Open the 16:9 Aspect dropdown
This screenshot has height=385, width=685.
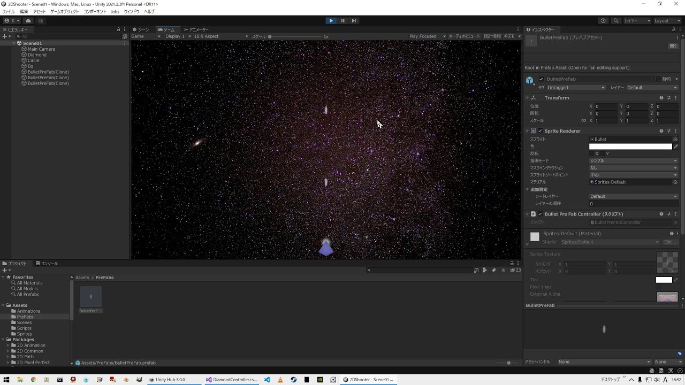[x=220, y=36]
